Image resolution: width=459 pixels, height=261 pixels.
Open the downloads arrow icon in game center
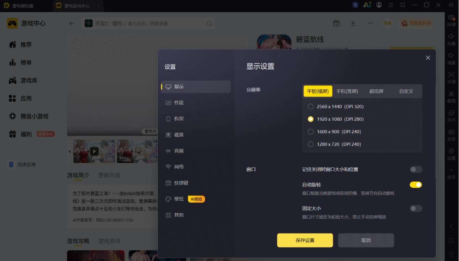[x=353, y=23]
